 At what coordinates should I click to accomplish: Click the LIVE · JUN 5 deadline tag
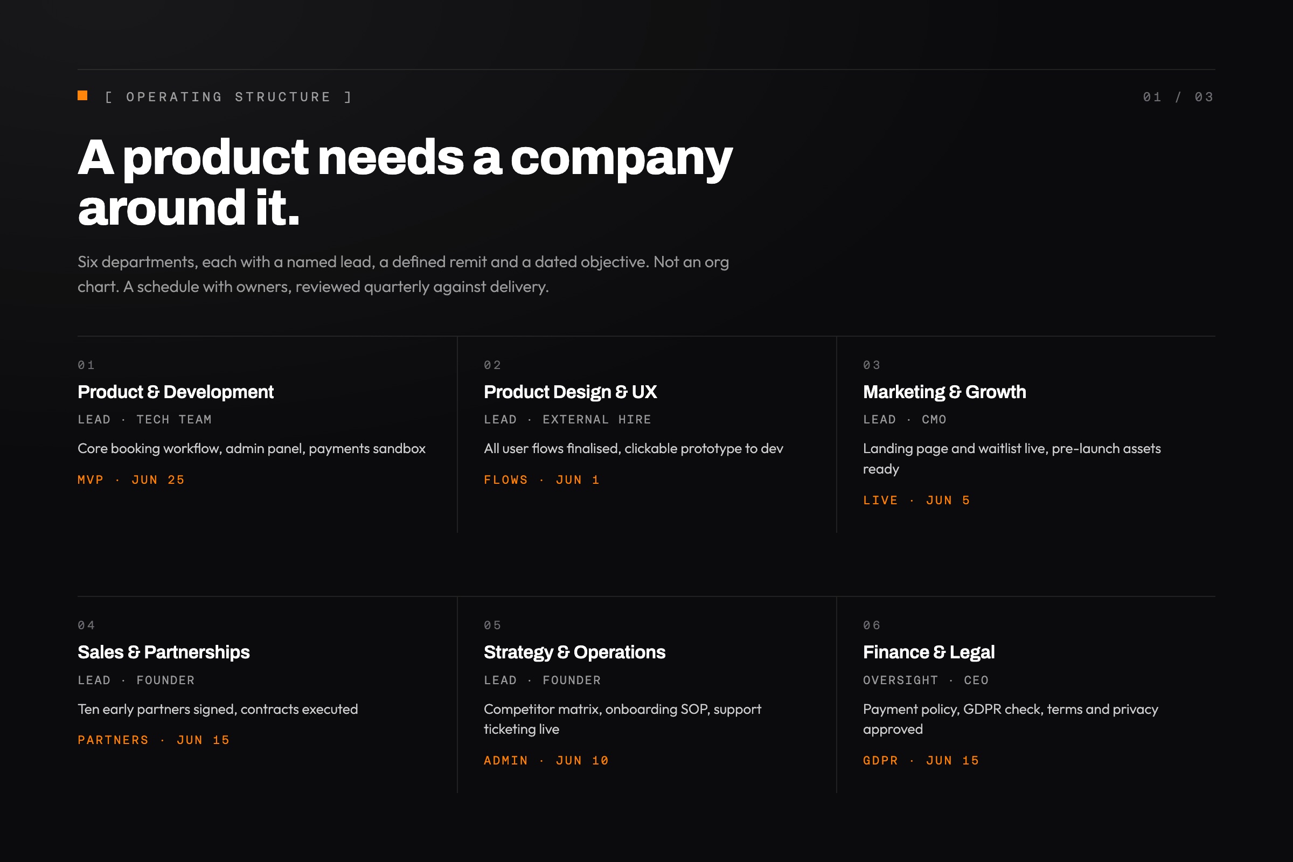coord(916,500)
